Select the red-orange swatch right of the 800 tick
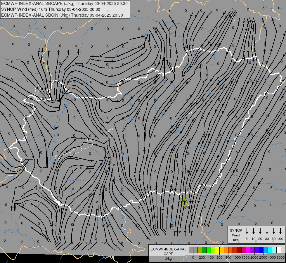Viewport: 286px width, 263px height. tap(230, 250)
